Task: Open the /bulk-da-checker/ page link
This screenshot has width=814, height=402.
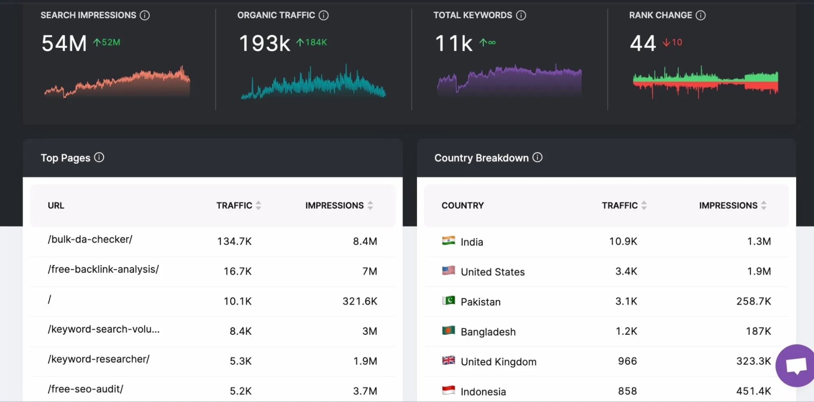Action: pyautogui.click(x=90, y=239)
